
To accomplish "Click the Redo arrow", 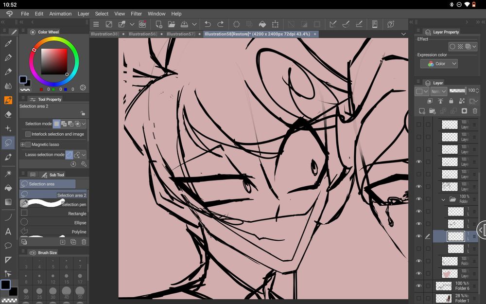I will pos(220,24).
